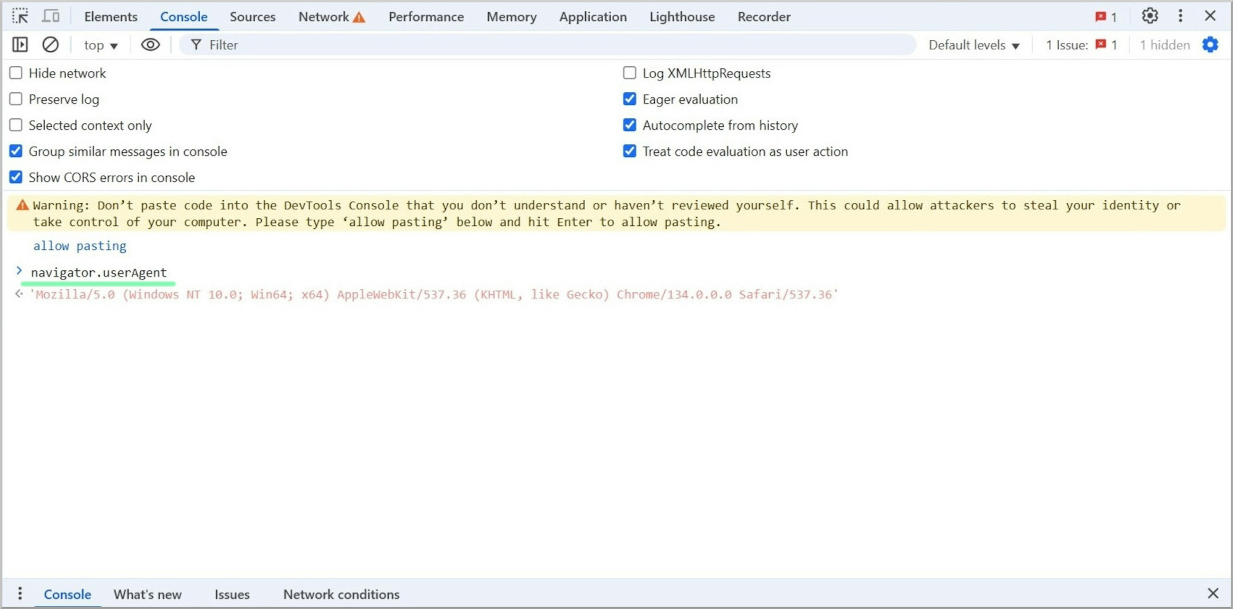Viewport: 1233px width, 609px height.
Task: Expand the Default levels dropdown
Action: pos(974,45)
